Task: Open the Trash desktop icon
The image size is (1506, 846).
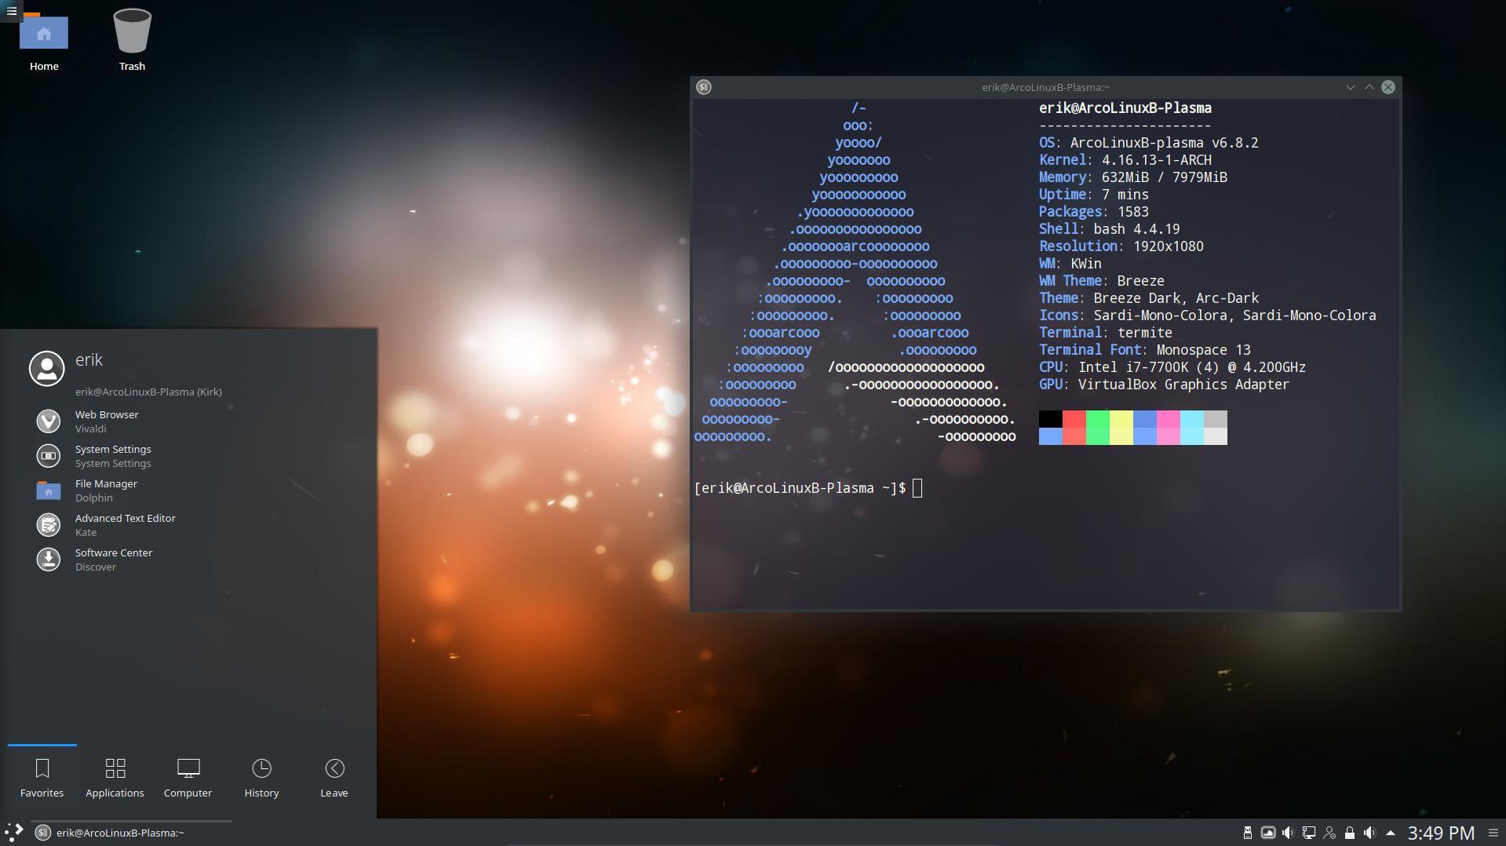Action: [x=132, y=41]
